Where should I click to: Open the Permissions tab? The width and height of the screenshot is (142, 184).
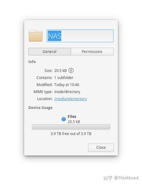coord(92,52)
